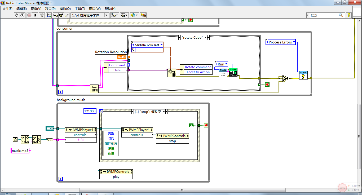Click the search magnifier icon
Image resolution: width=362 pixels, height=195 pixels.
pos(341,15)
